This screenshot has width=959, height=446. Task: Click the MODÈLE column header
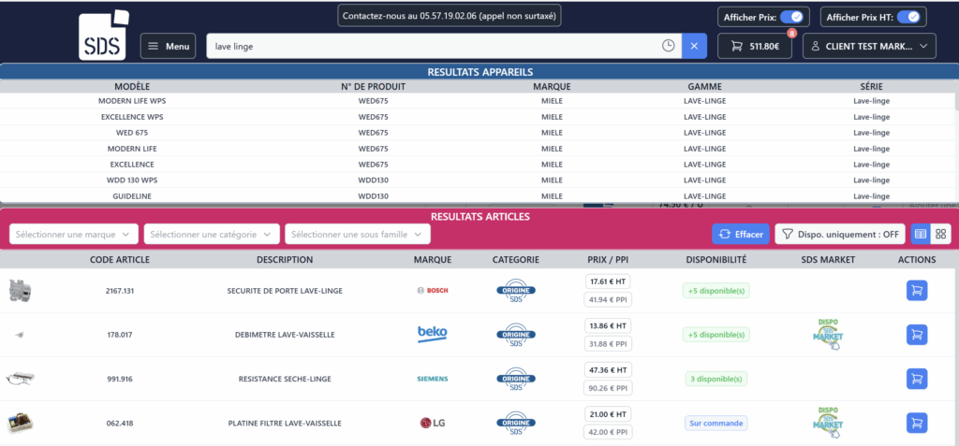pos(132,87)
